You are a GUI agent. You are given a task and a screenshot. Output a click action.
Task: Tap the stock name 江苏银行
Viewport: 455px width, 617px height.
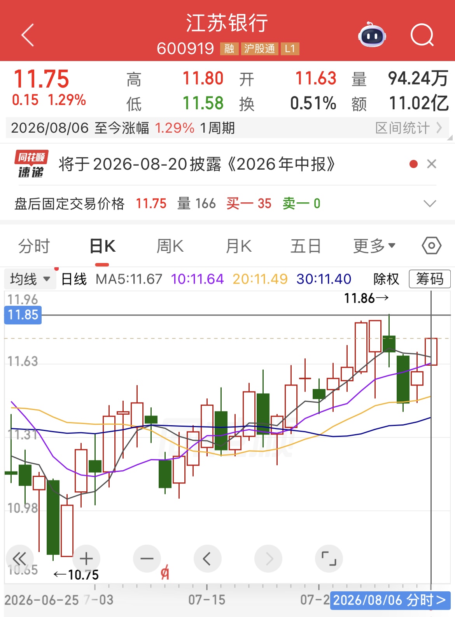tap(227, 23)
